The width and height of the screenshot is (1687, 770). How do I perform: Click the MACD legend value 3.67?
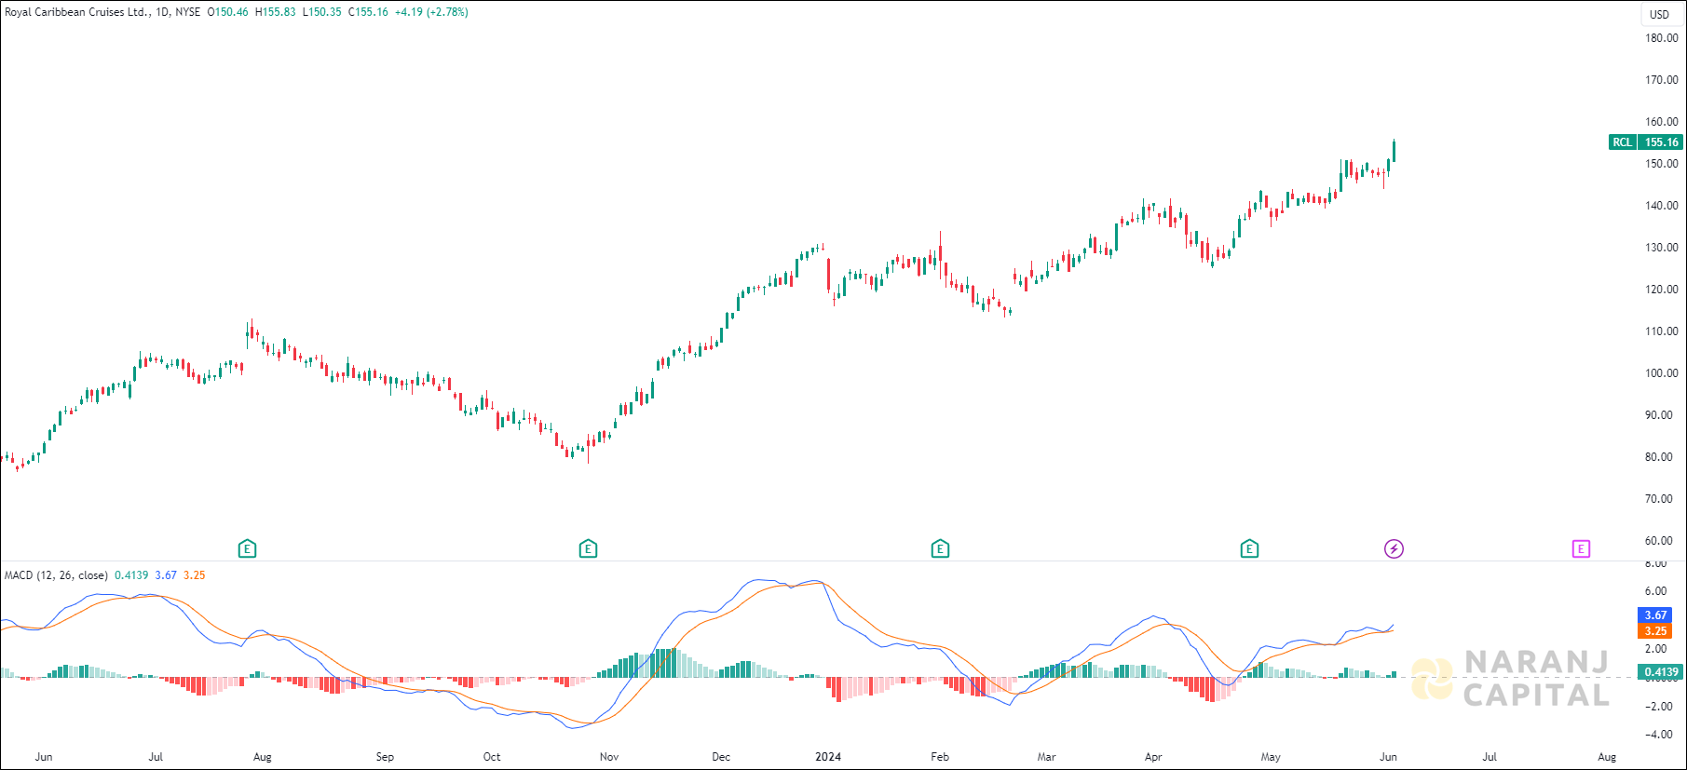click(166, 575)
